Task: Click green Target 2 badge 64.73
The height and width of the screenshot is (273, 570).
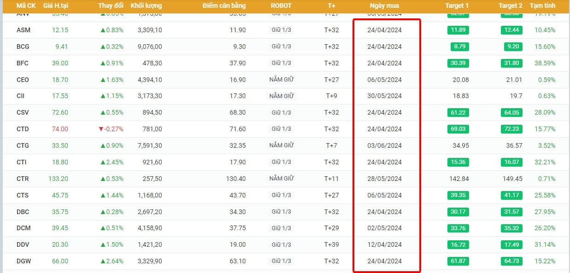Action: point(511,261)
